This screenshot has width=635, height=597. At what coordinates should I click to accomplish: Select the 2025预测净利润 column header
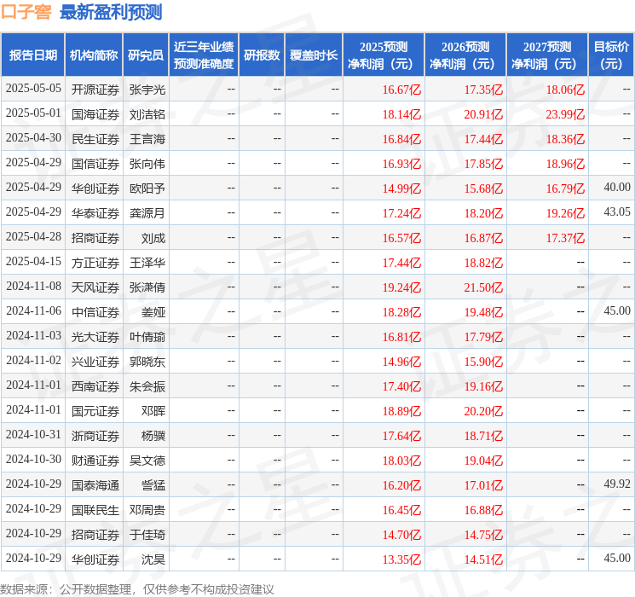384,55
